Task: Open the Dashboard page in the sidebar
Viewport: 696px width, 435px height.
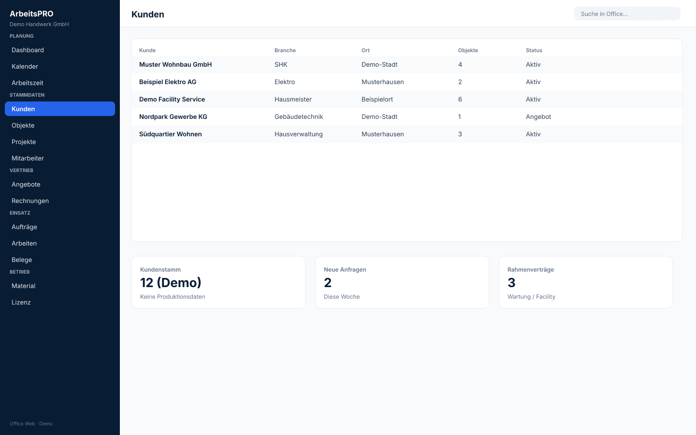Action: click(x=60, y=50)
